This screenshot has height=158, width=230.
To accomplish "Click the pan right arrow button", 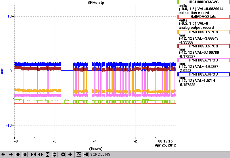I will pyautogui.click(x=11, y=155).
